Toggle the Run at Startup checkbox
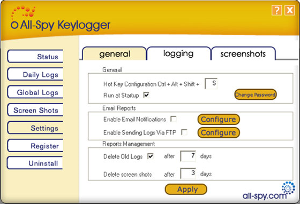Image resolution: width=300 pixels, height=204 pixels. click(146, 95)
